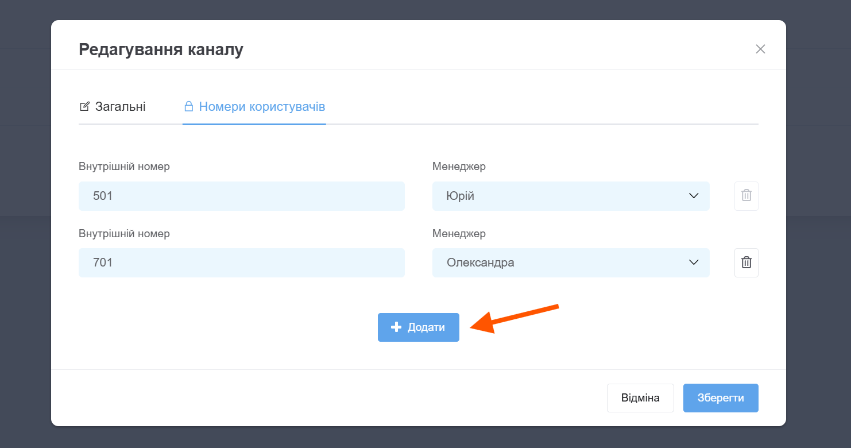Click the pencil icon beside Загальні

84,107
